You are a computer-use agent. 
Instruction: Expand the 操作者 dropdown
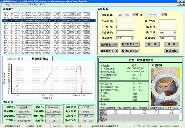coord(175,33)
